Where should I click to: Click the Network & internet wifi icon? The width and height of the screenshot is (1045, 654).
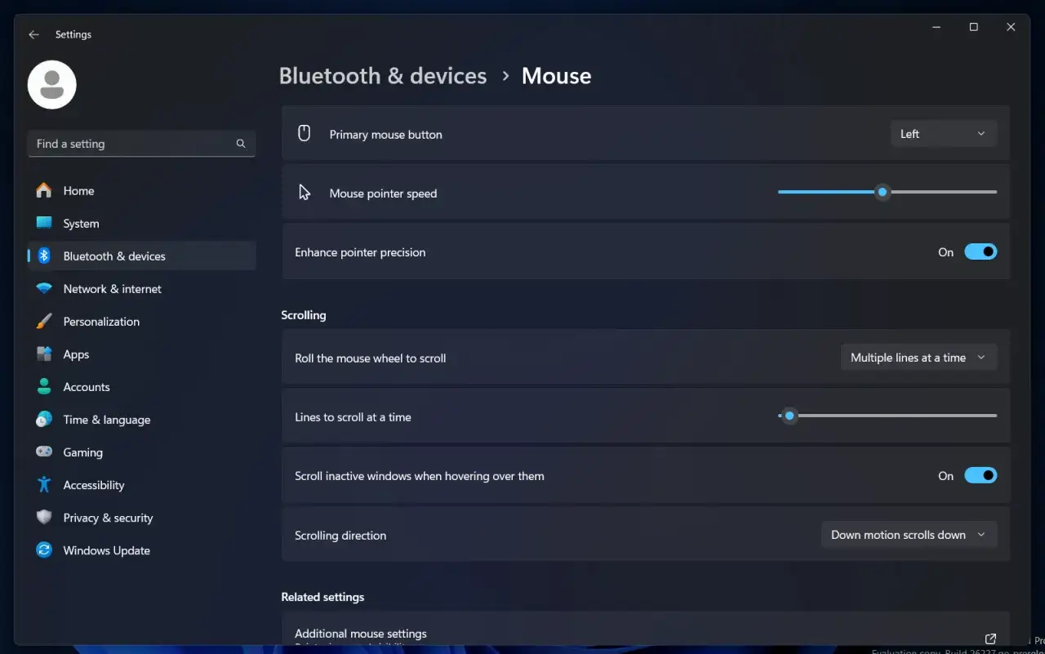click(44, 289)
